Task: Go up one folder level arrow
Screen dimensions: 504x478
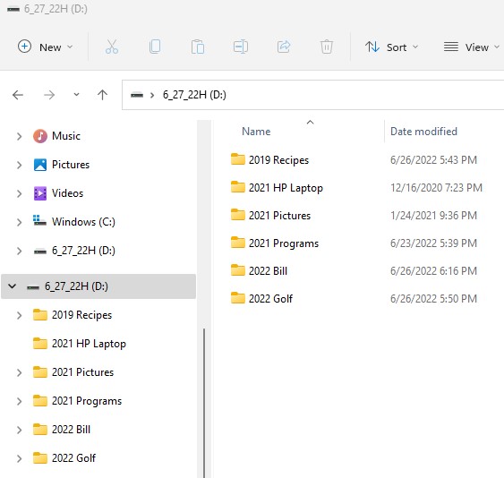Action: (x=102, y=95)
